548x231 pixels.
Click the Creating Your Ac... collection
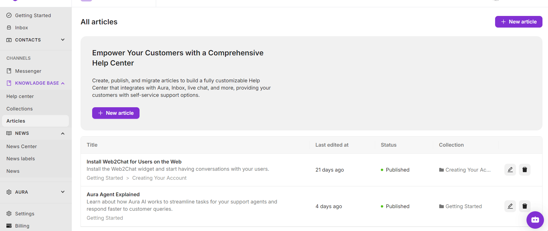click(x=468, y=170)
